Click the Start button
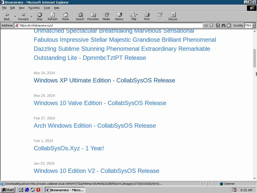The image size is (257, 193). click(x=8, y=190)
